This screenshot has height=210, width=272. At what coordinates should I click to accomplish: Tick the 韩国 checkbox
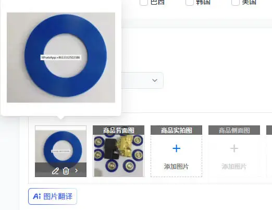point(190,2)
